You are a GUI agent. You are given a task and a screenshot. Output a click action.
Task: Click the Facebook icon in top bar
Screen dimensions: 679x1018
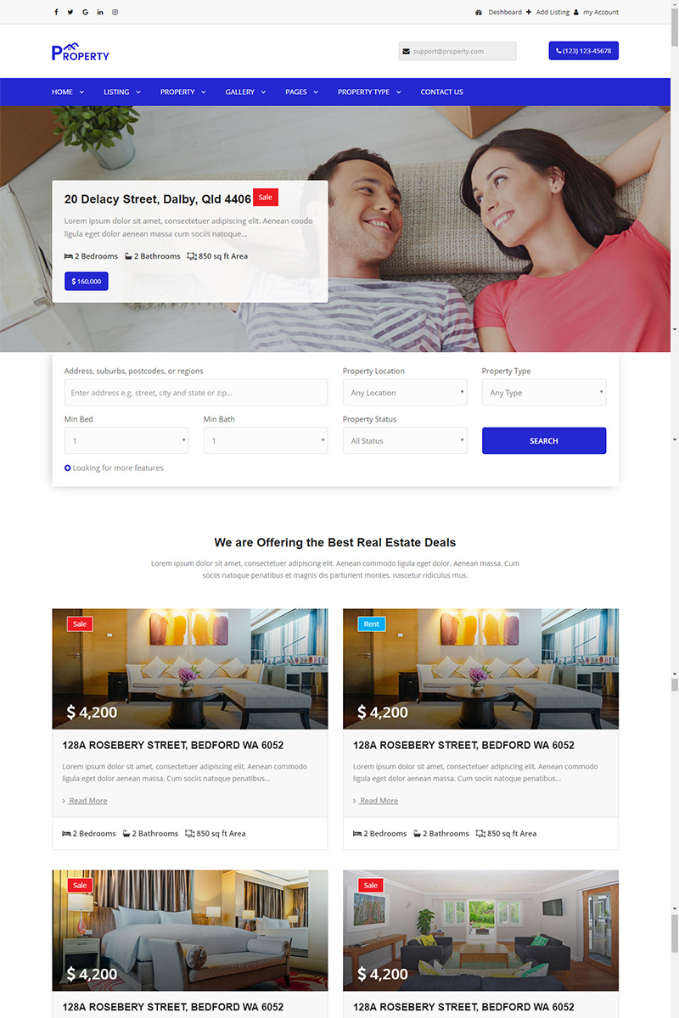coord(56,12)
